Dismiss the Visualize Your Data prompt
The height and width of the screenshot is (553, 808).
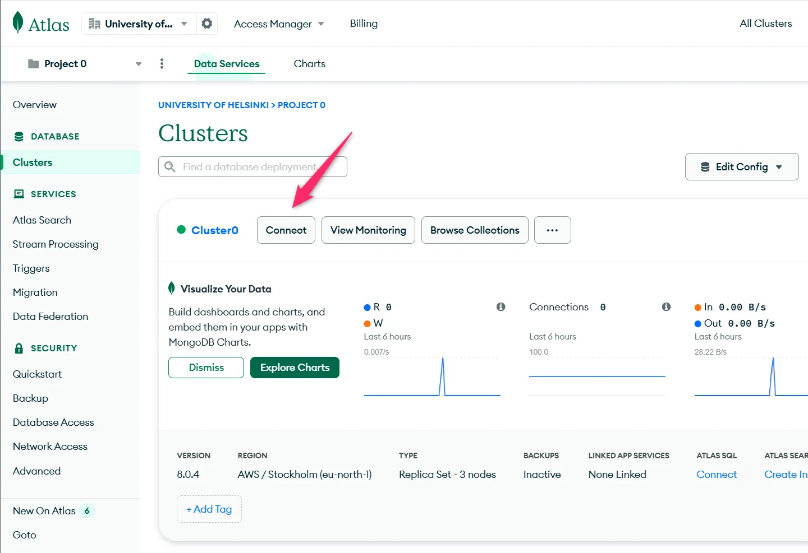206,368
